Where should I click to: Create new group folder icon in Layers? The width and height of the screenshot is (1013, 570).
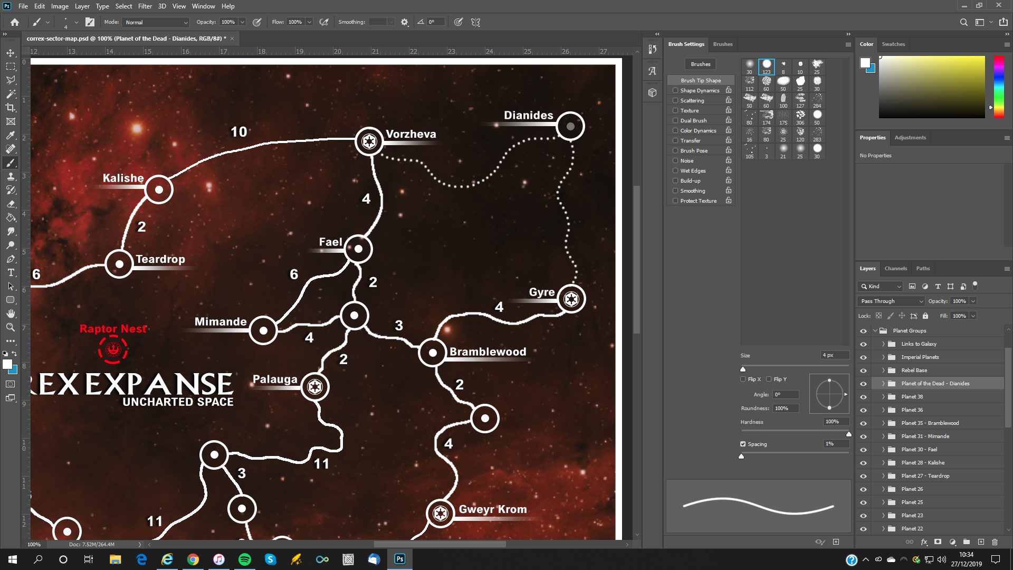pyautogui.click(x=967, y=542)
